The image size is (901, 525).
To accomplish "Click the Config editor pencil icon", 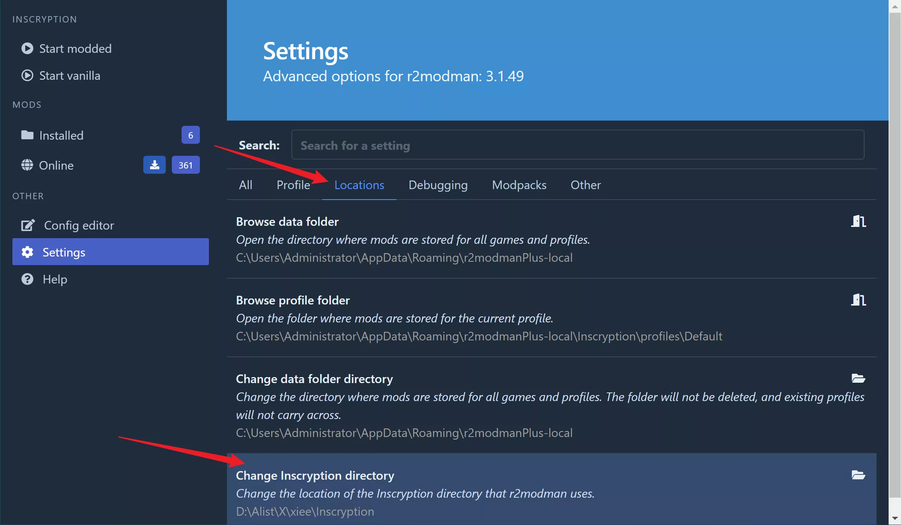I will click(x=28, y=225).
